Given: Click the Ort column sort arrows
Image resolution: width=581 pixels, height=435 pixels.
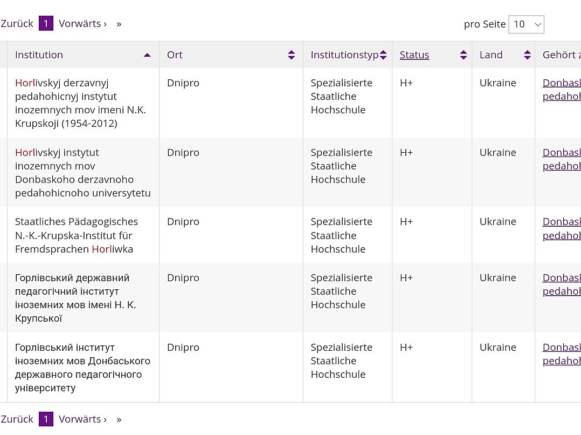Looking at the screenshot, I should 291,55.
